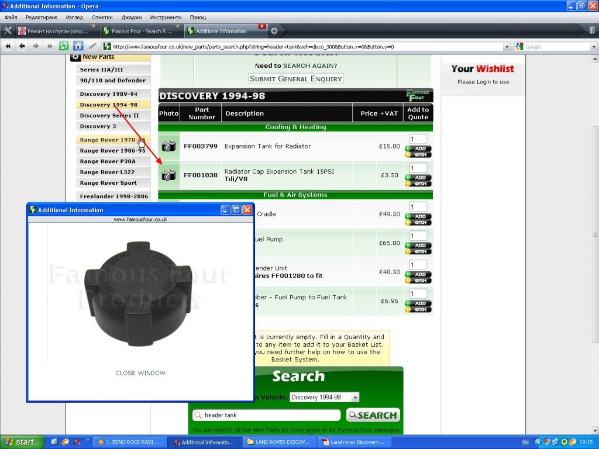View photo for part FF003799
The height and width of the screenshot is (449, 599).
(168, 146)
